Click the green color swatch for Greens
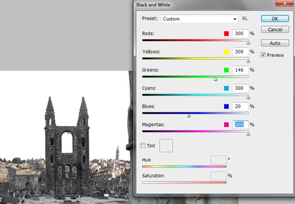 (x=226, y=70)
